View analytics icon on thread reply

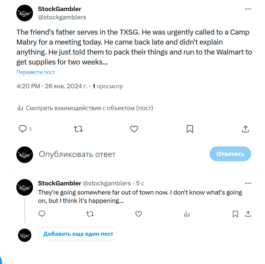[187, 214]
